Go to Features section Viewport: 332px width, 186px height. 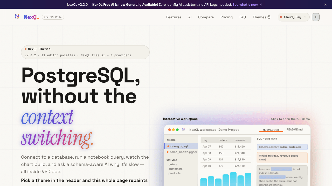pos(174,17)
